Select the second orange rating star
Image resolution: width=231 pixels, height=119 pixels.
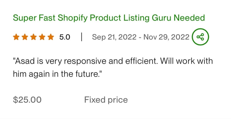click(25, 37)
